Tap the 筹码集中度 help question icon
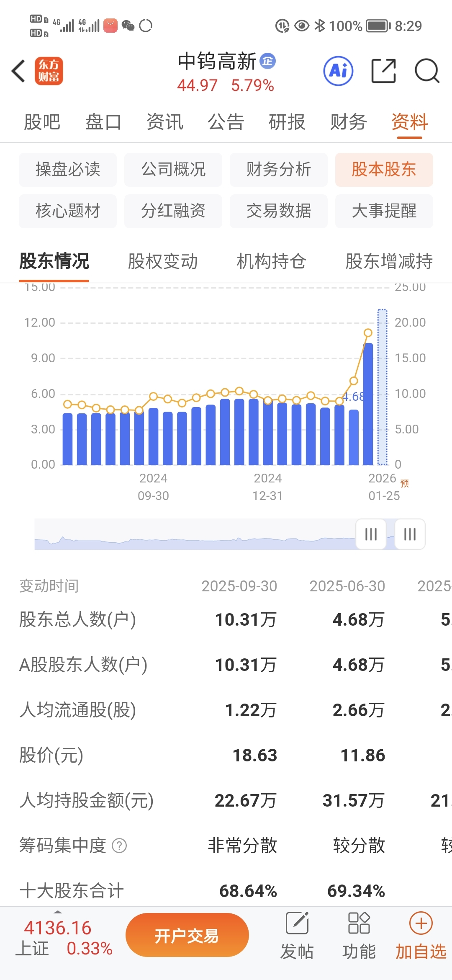452x980 pixels. coord(119,846)
